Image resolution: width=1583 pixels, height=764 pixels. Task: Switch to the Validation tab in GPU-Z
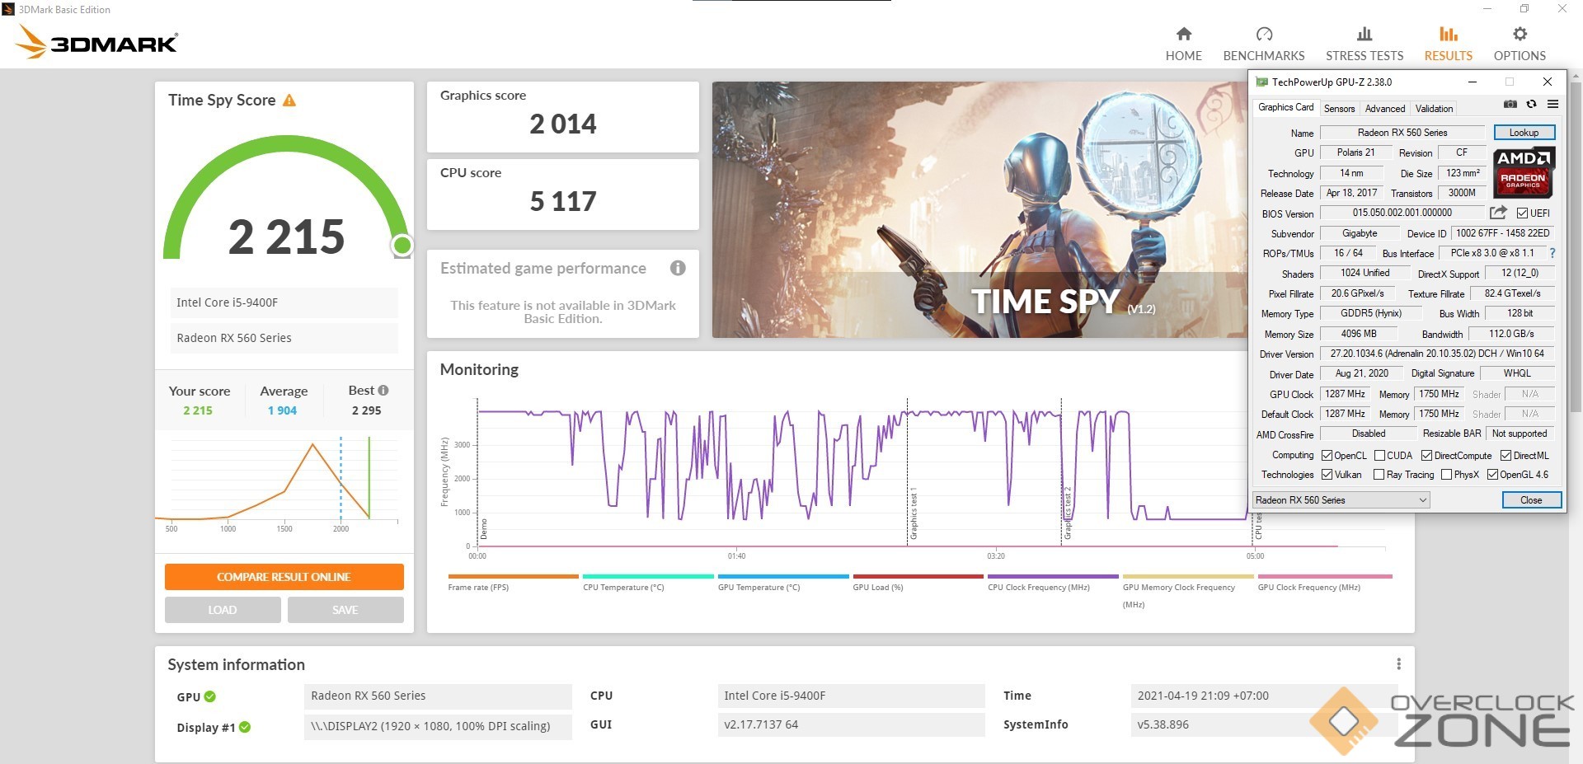point(1434,108)
